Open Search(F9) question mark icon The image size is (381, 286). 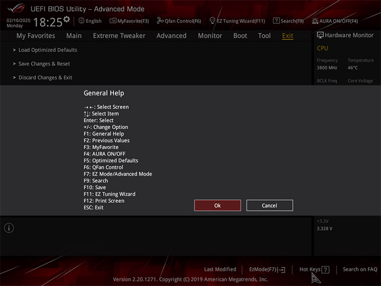pyautogui.click(x=276, y=21)
